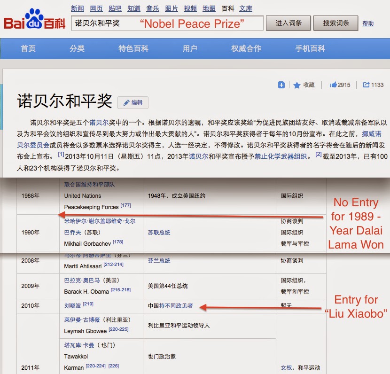This screenshot has height=374, width=390.
Task: Open the 刘晓波 link
Action: (x=72, y=305)
